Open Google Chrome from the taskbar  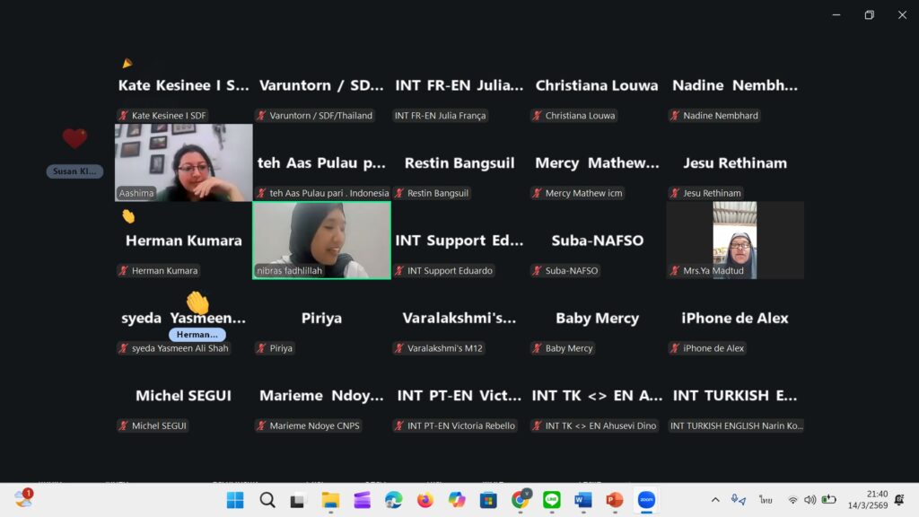[x=521, y=500]
